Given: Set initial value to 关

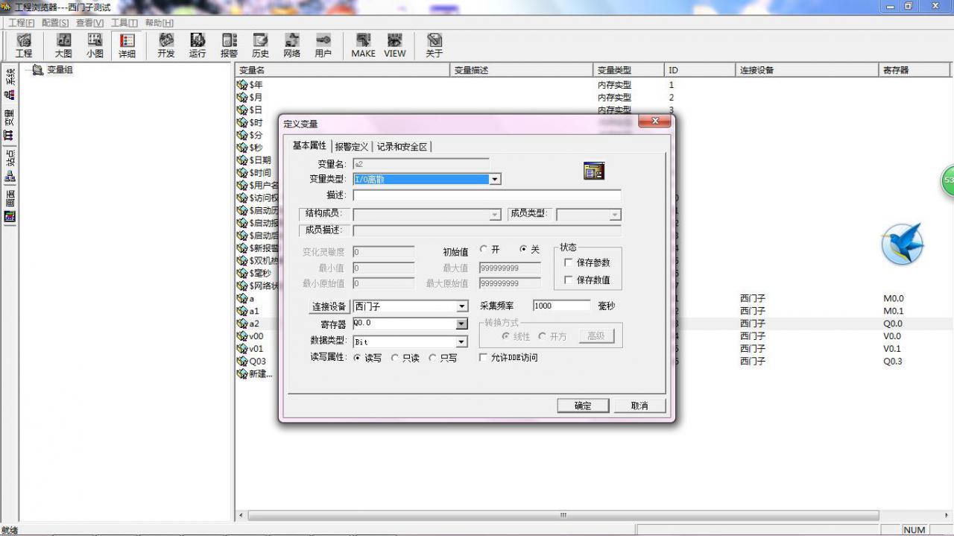Looking at the screenshot, I should click(x=523, y=249).
